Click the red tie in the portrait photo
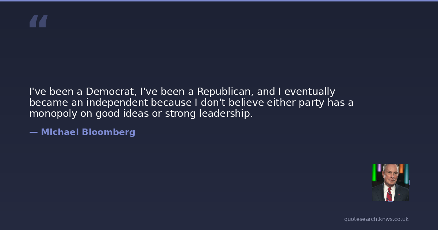This screenshot has height=230, width=438. pyautogui.click(x=389, y=194)
